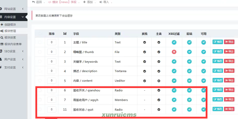The width and height of the screenshot is (238, 119).
Task: Click the Members type cell
Action: [x=121, y=100]
